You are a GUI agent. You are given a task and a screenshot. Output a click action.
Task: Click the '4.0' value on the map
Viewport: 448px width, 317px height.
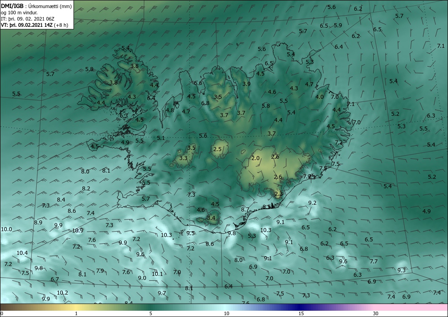[x=319, y=97]
